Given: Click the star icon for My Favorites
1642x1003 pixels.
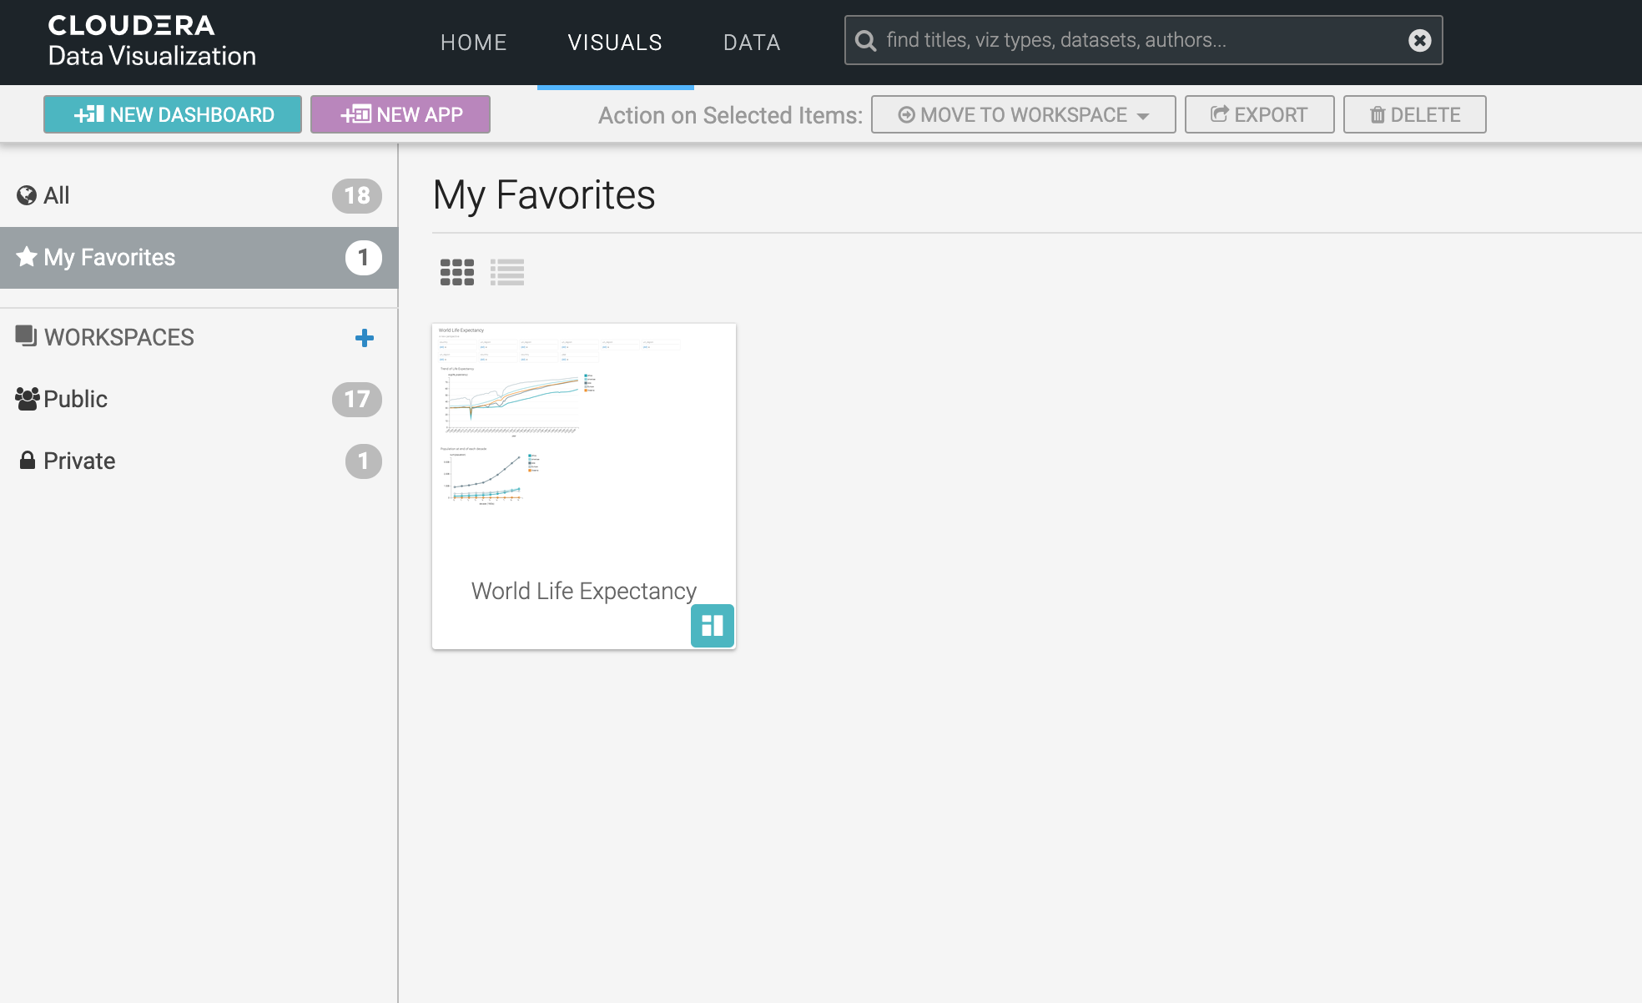Looking at the screenshot, I should (27, 257).
